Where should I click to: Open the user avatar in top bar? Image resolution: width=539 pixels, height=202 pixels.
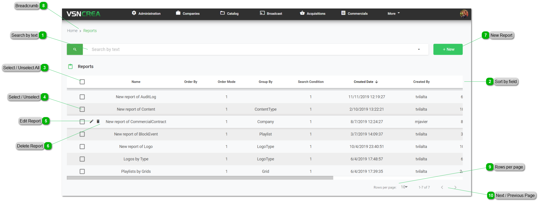(x=464, y=14)
